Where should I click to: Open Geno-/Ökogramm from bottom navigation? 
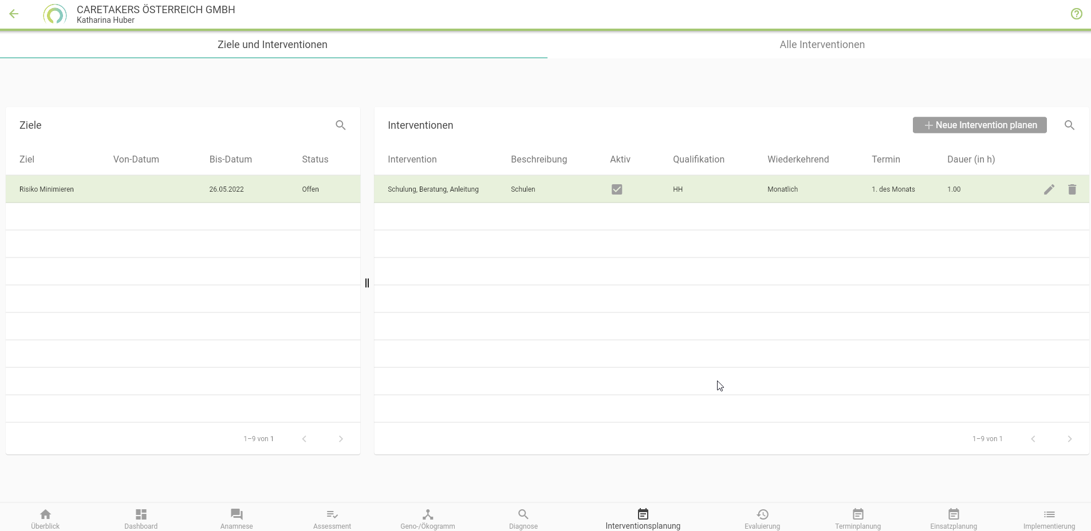pyautogui.click(x=427, y=518)
